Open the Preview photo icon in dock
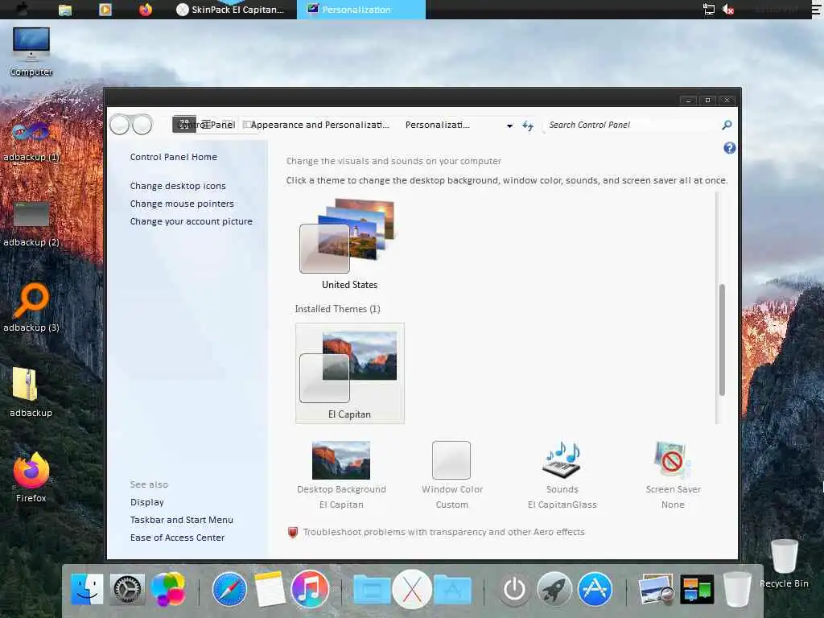This screenshot has width=824, height=618. (657, 589)
